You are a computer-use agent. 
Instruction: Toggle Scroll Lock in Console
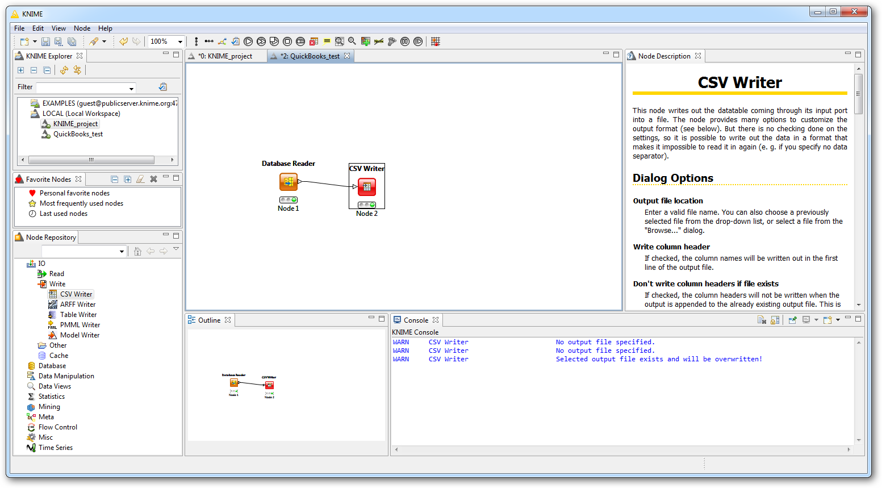click(x=775, y=320)
